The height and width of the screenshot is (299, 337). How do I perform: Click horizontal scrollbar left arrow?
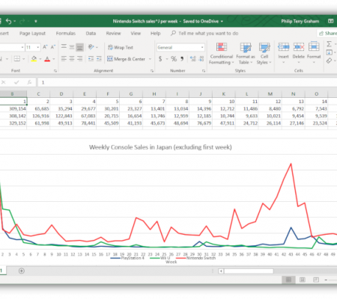[x=221, y=271]
